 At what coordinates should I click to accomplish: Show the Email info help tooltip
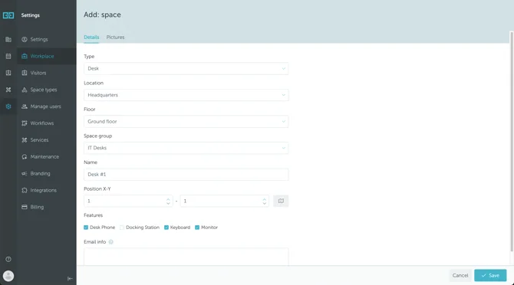[110, 242]
